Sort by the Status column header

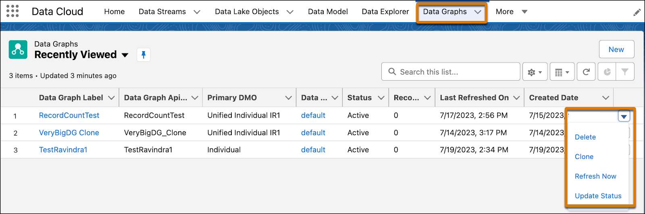[360, 98]
